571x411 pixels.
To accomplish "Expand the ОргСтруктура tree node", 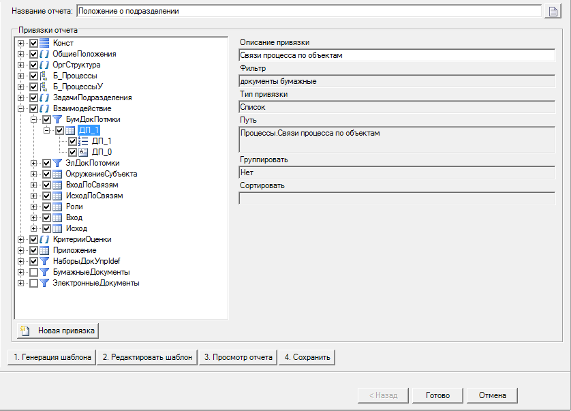I will point(21,65).
